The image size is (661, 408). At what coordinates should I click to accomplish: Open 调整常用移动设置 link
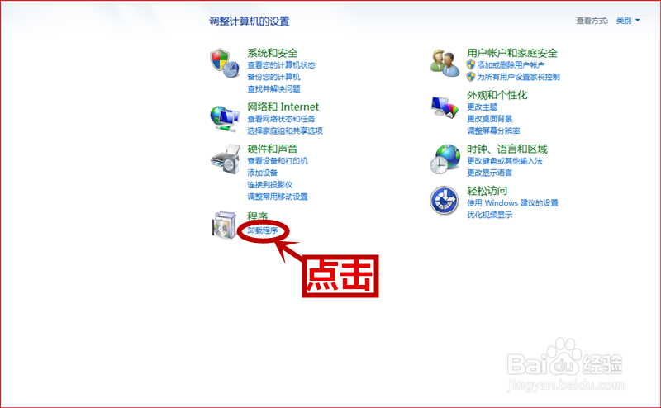(278, 197)
